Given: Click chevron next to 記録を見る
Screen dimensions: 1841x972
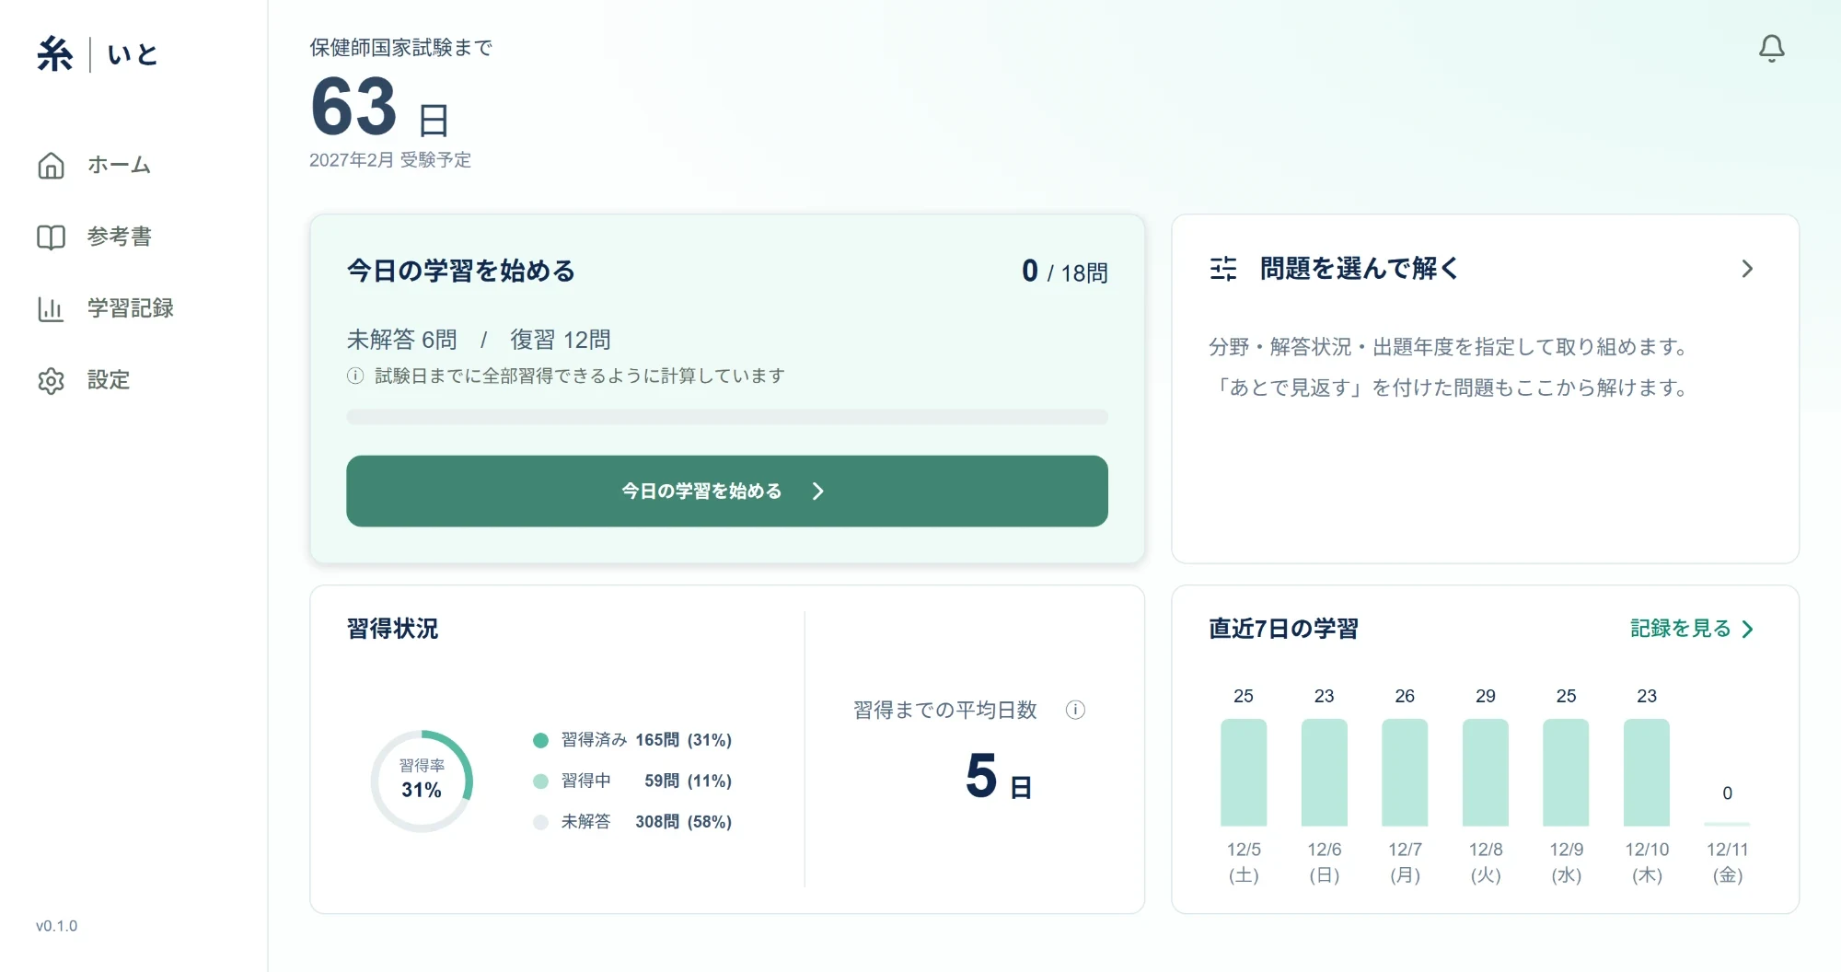Looking at the screenshot, I should click(x=1747, y=629).
